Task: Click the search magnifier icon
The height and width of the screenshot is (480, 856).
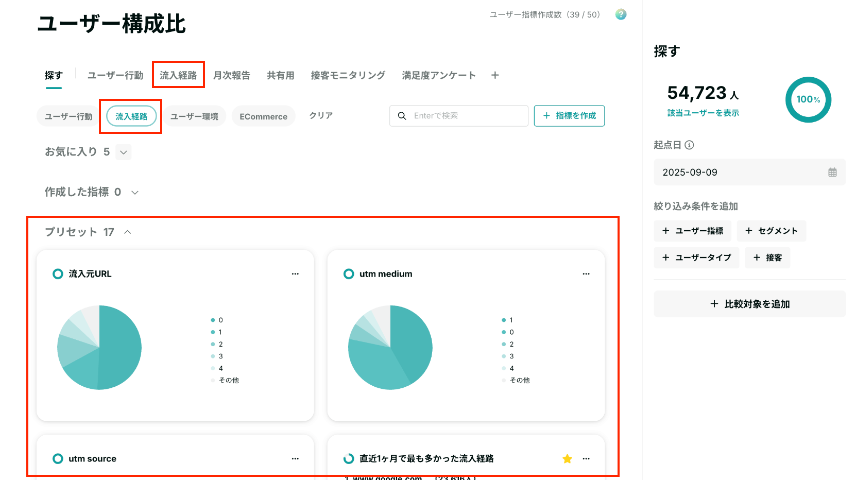Action: point(402,116)
